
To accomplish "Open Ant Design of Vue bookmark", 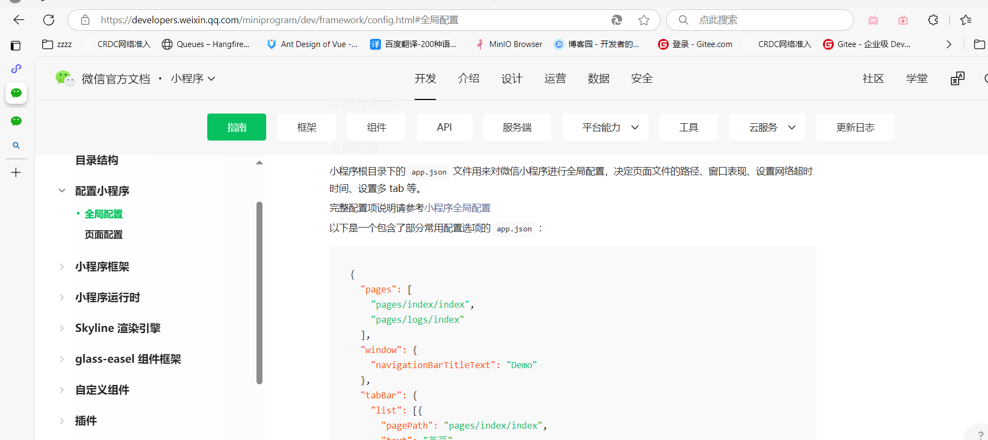I will coord(312,44).
